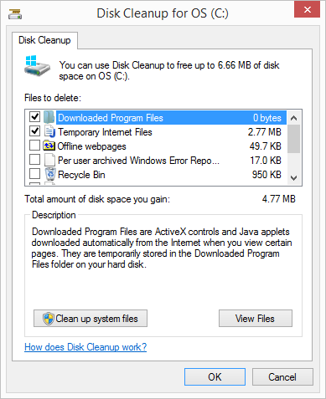326x399 pixels.
Task: Check the Offline webpages checkbox
Action: [34, 146]
